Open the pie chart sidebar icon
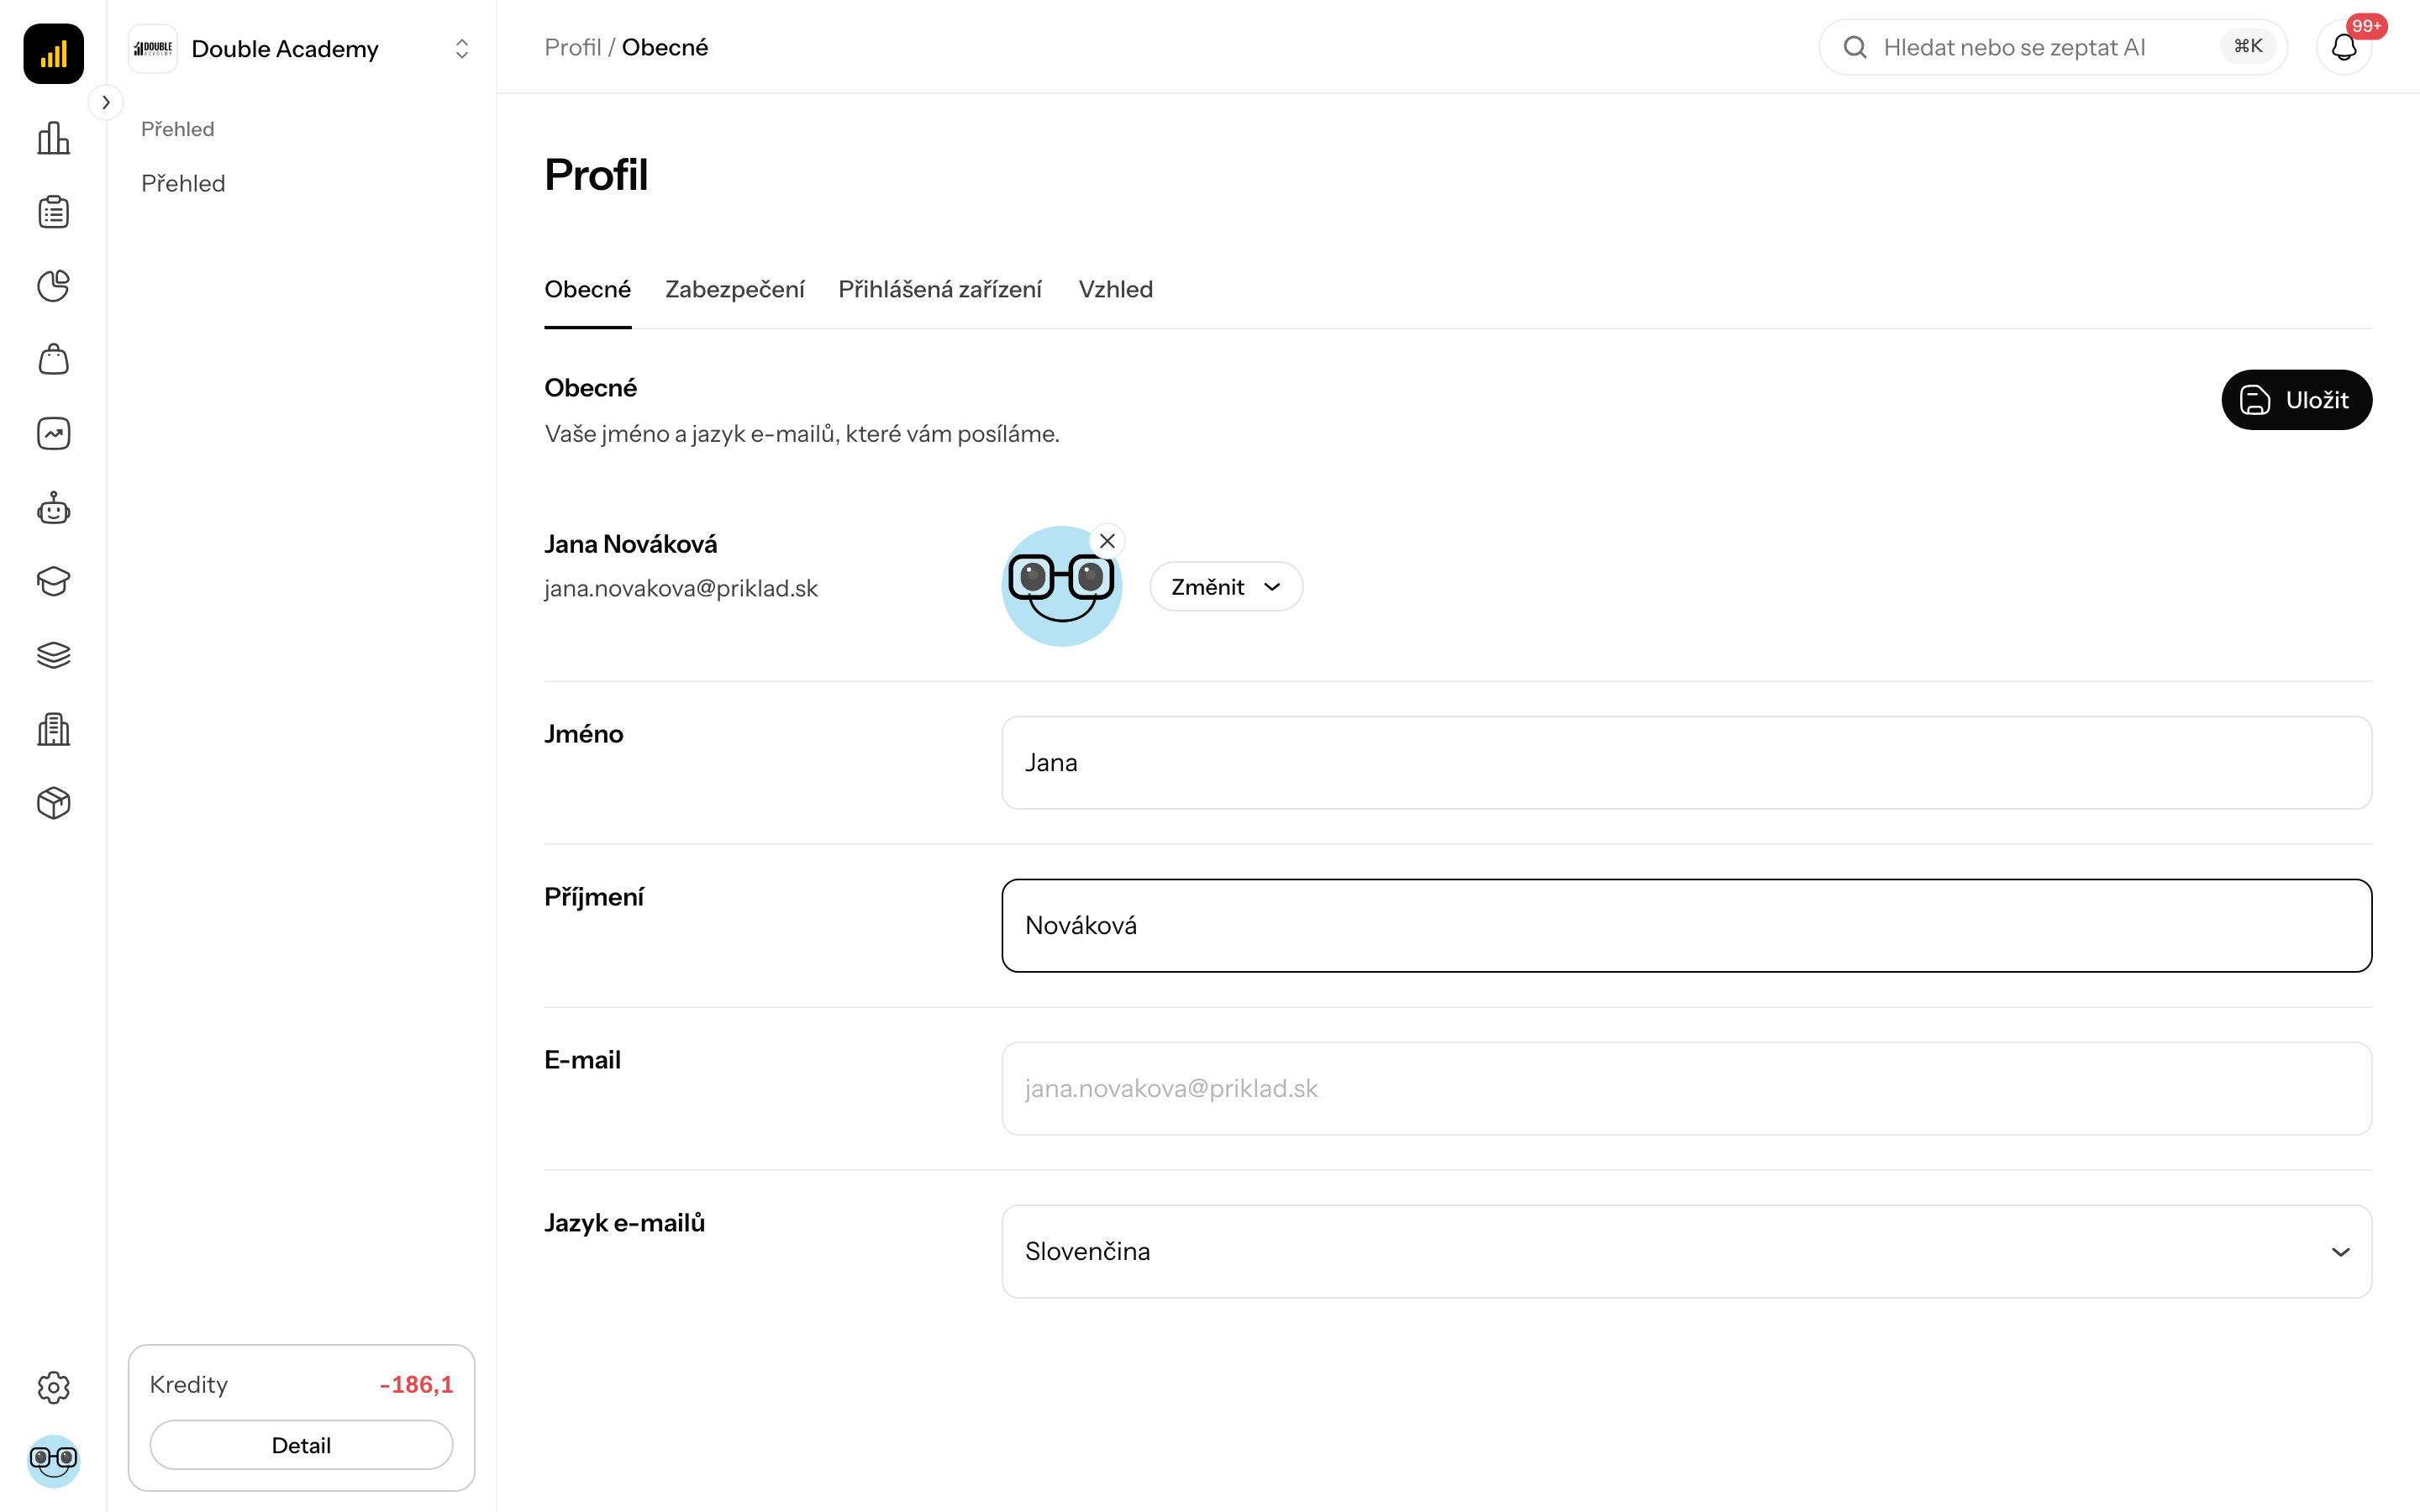Image resolution: width=2420 pixels, height=1512 pixels. pyautogui.click(x=53, y=286)
